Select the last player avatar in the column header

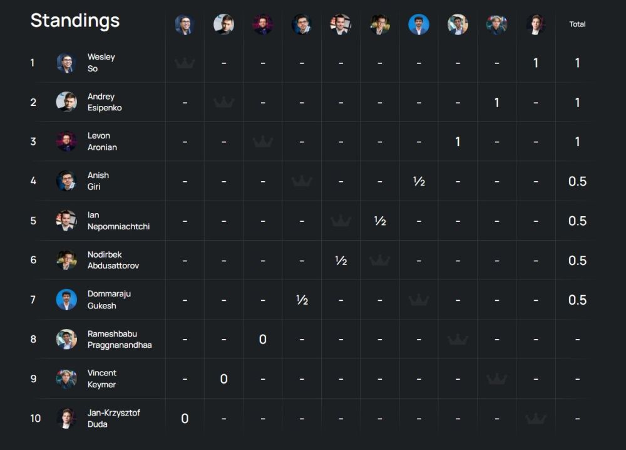tap(535, 24)
